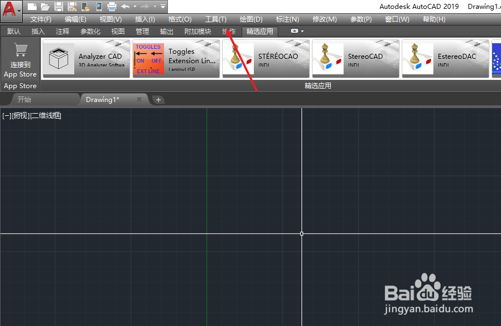The height and width of the screenshot is (326, 501).
Task: Switch to the 插入 ribbon tab
Action: click(x=38, y=31)
